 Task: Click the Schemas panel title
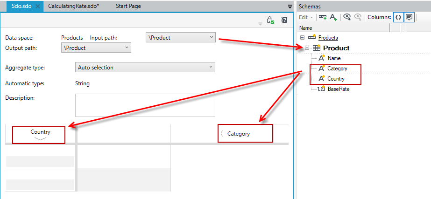(x=310, y=7)
